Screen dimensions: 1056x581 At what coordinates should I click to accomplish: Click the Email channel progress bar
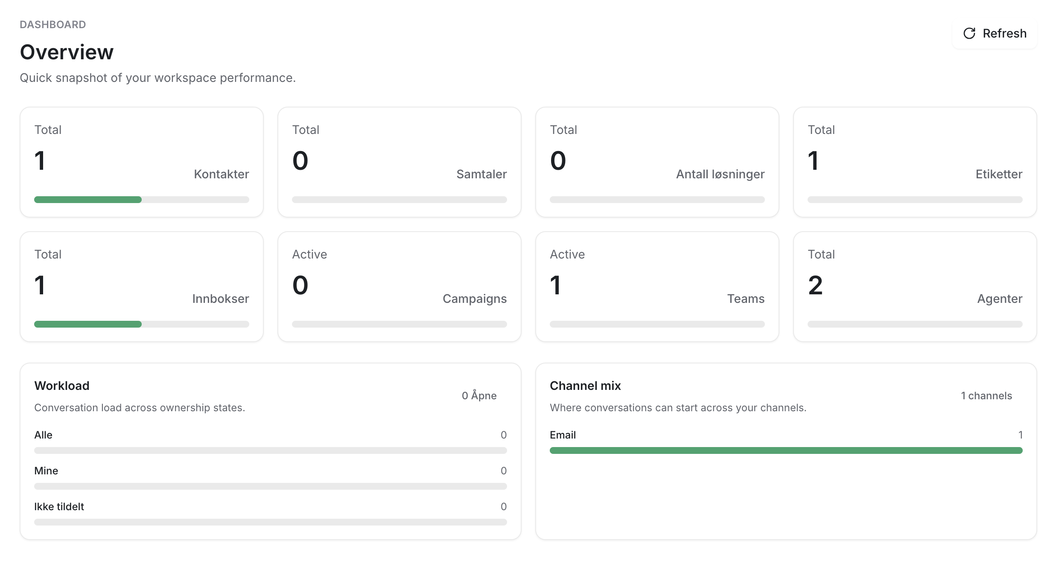(x=786, y=450)
